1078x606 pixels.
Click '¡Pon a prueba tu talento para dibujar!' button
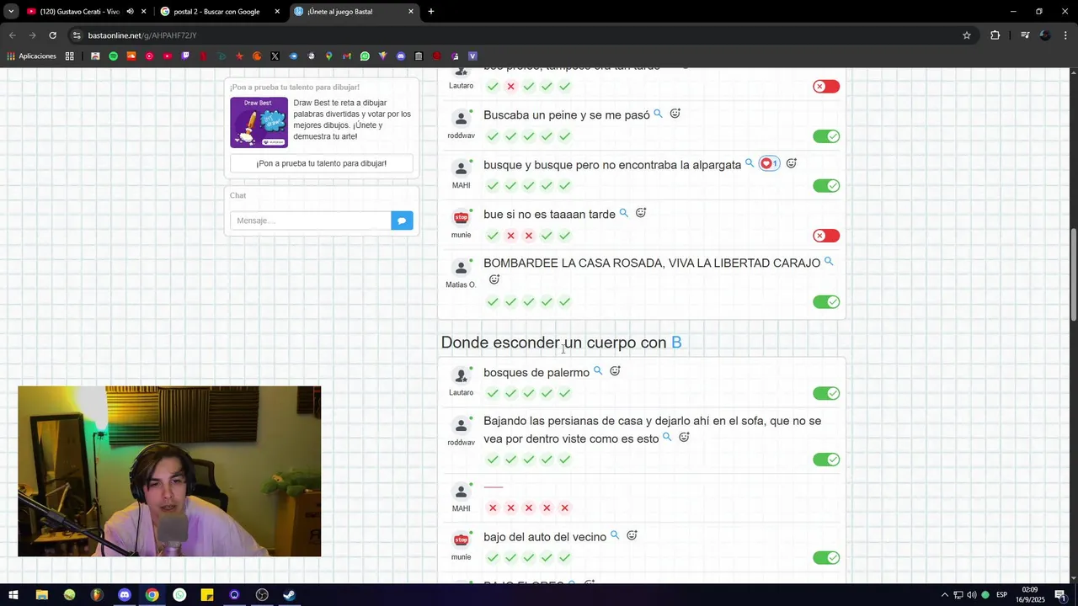pyautogui.click(x=321, y=163)
